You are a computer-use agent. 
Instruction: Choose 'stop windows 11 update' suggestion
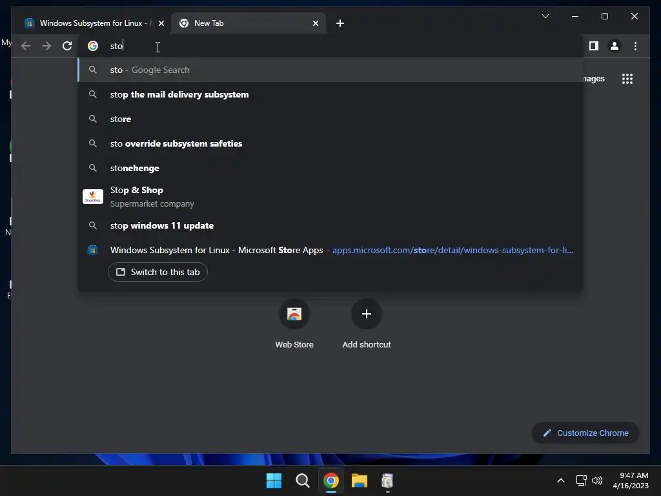pyautogui.click(x=330, y=225)
